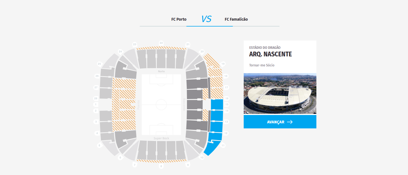Viewport: 408px width, 175px height.
Task: Choose gate marker 15 on the map
Action: (x=227, y=104)
